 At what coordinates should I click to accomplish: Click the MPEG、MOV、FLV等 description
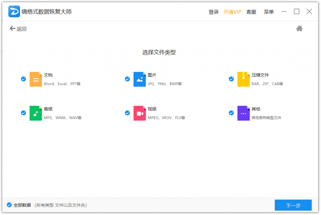click(166, 118)
